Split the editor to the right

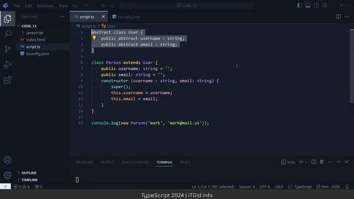coord(339,17)
